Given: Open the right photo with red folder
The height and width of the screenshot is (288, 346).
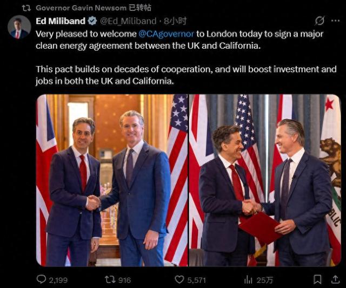Looking at the screenshot, I should point(265,180).
